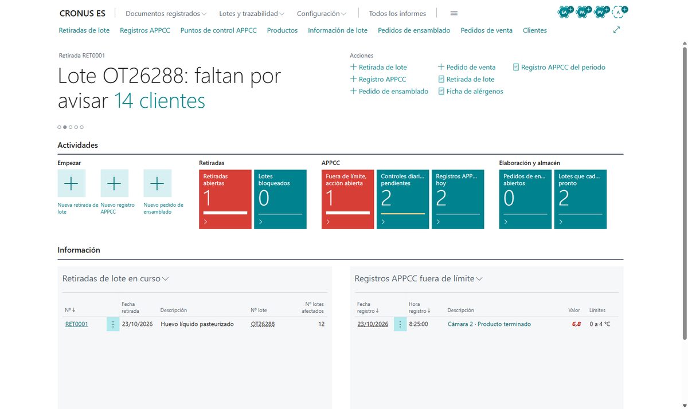Select the fifth headline carousel dot

[x=82, y=127]
